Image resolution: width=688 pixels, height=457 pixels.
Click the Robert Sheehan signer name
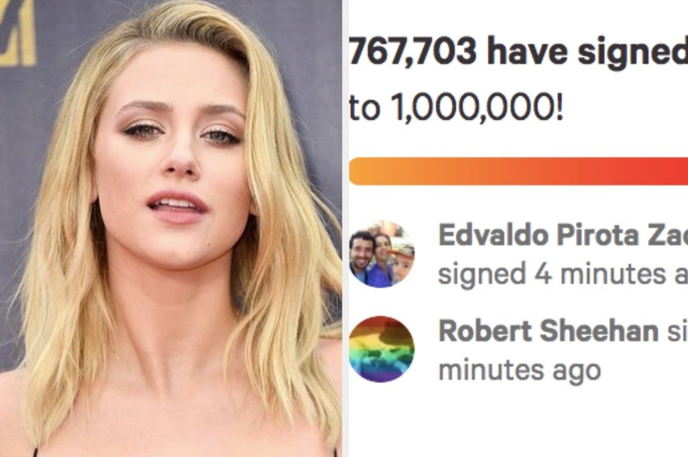548,331
